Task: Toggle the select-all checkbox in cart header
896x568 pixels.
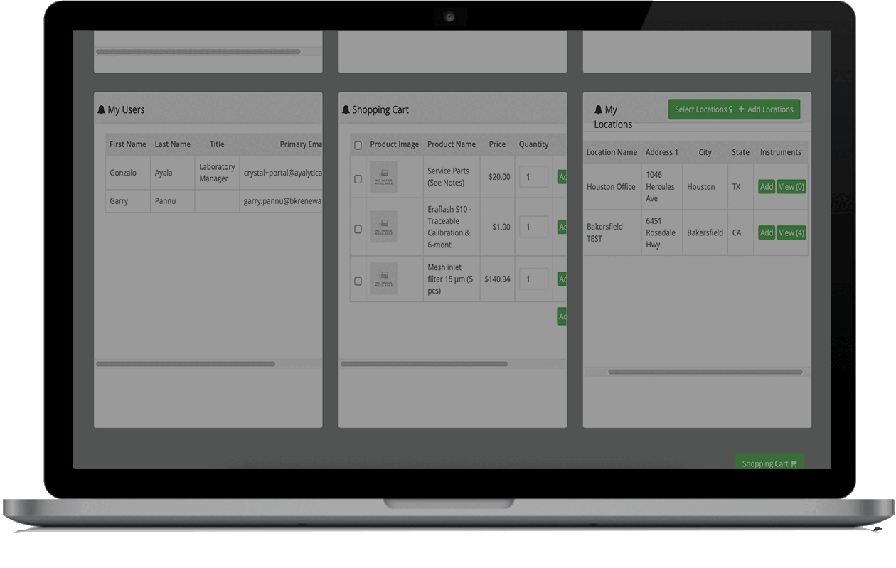Action: pyautogui.click(x=358, y=145)
